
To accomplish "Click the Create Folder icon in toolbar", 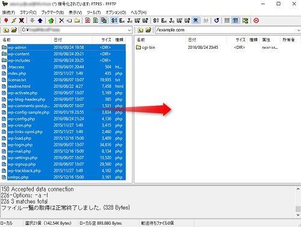I will 77,20.
